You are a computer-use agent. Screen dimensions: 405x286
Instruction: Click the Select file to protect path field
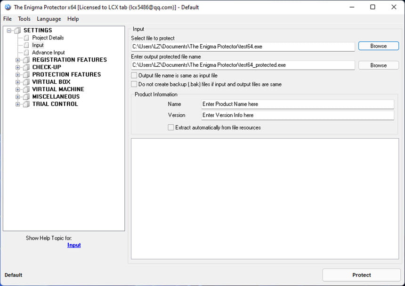pos(243,47)
